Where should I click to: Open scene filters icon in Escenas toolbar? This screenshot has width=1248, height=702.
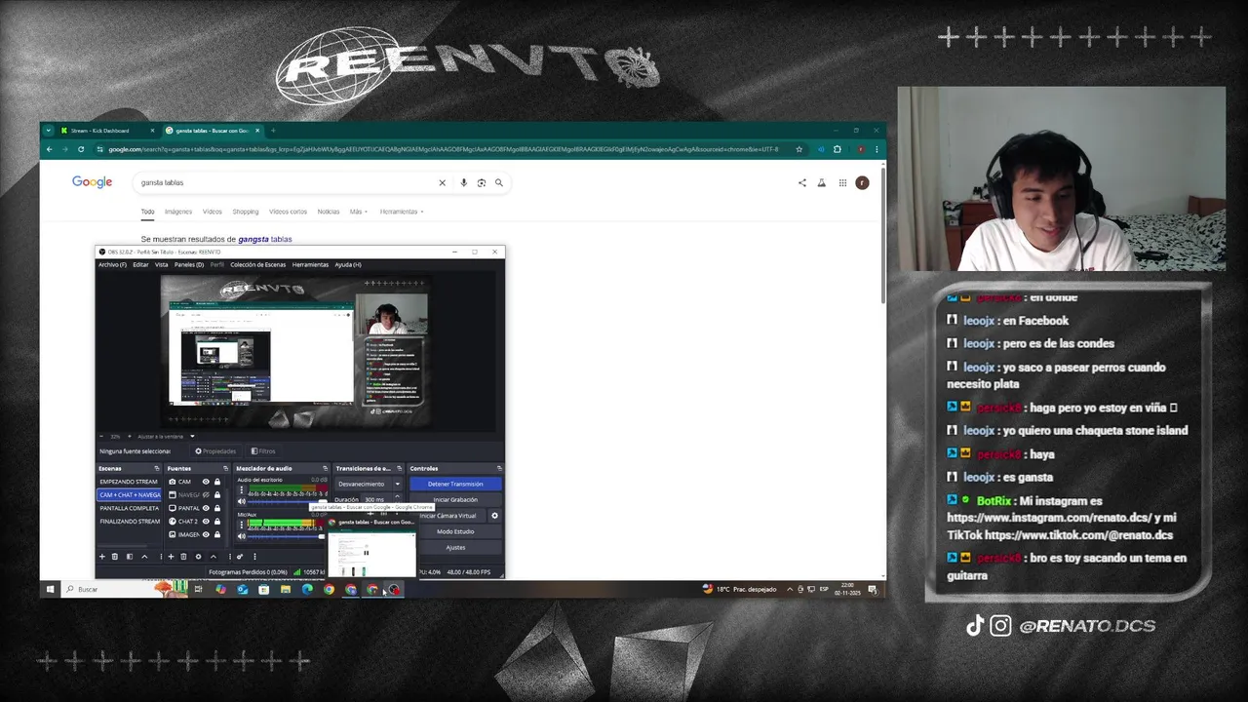[130, 557]
